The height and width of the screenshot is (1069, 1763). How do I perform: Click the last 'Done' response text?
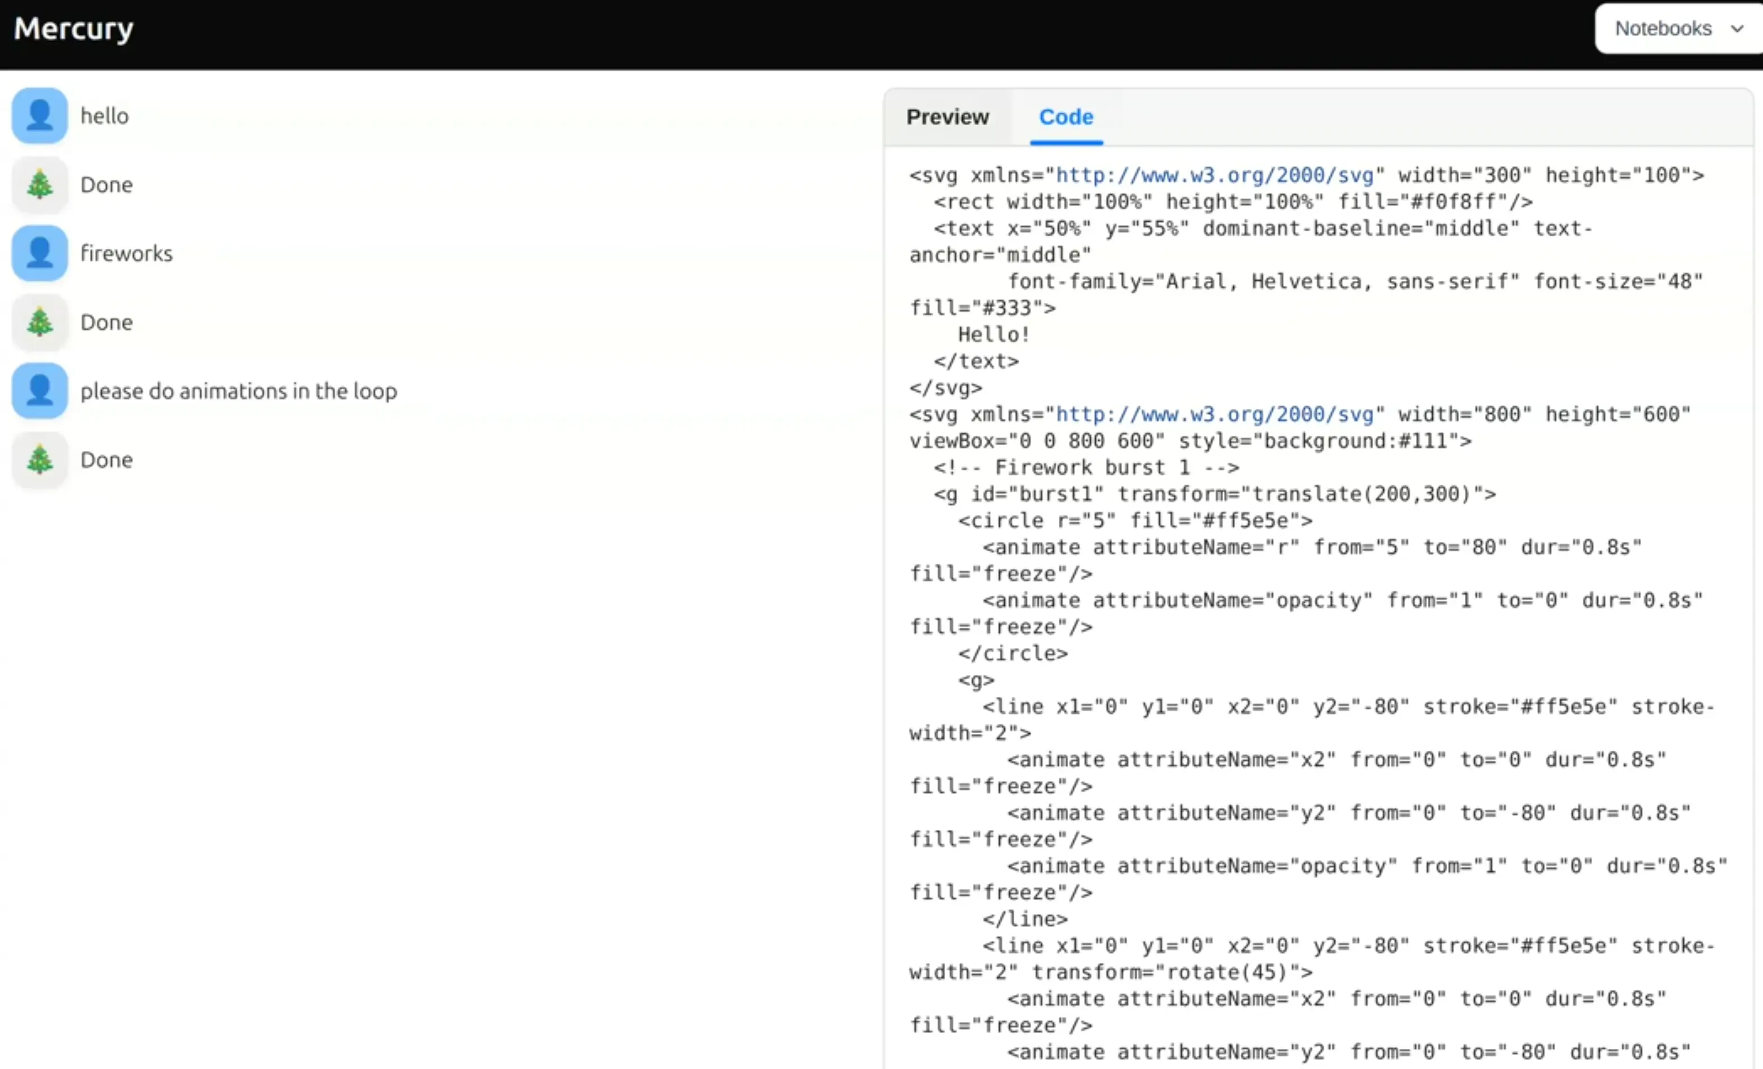click(x=107, y=460)
